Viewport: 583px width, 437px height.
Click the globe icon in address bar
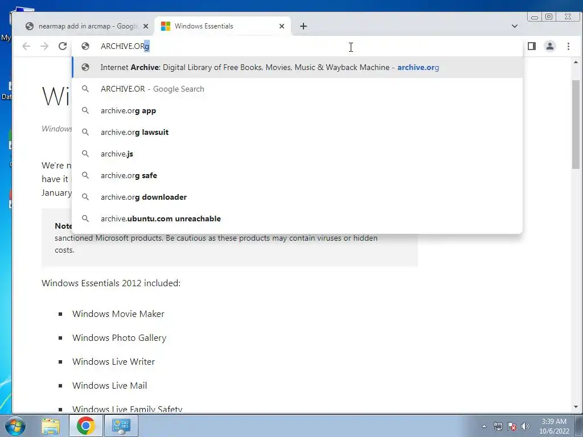click(85, 46)
